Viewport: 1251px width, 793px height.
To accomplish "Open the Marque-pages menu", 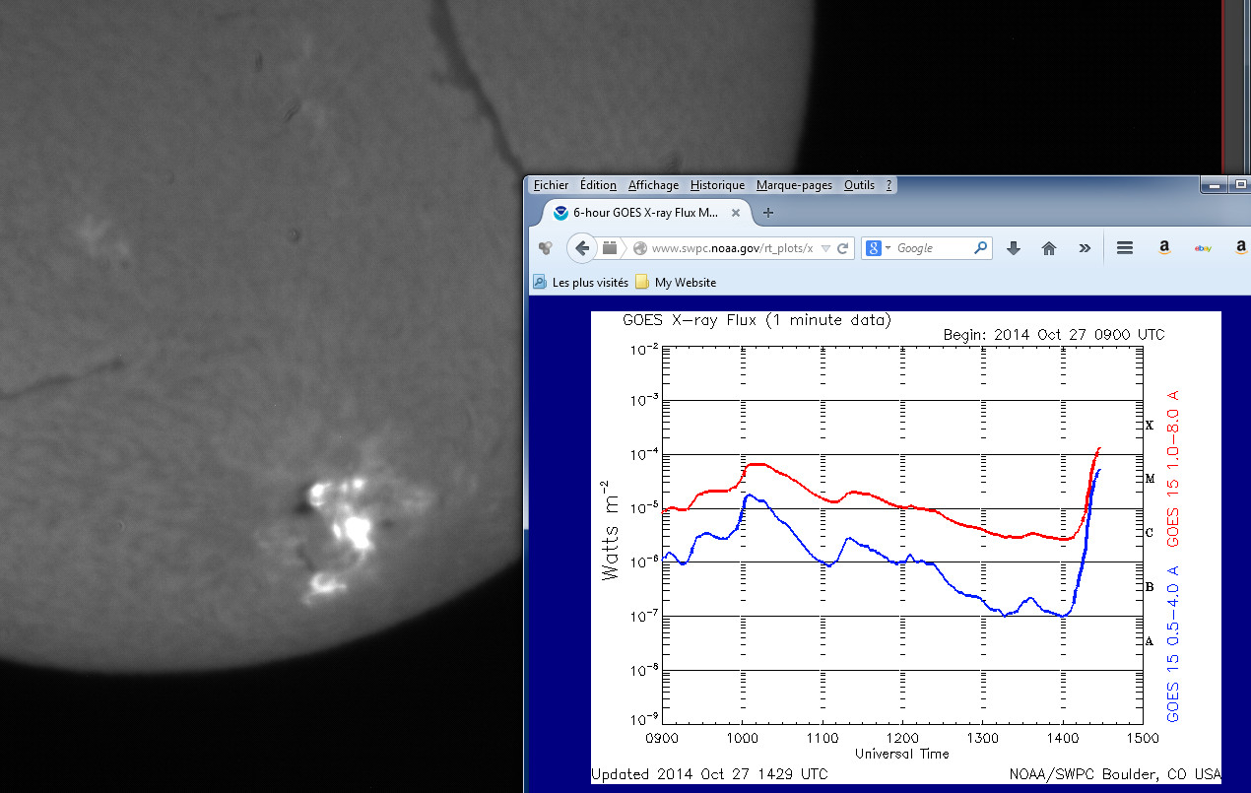I will pyautogui.click(x=794, y=185).
